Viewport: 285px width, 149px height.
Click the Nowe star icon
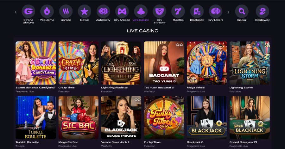tap(85, 11)
